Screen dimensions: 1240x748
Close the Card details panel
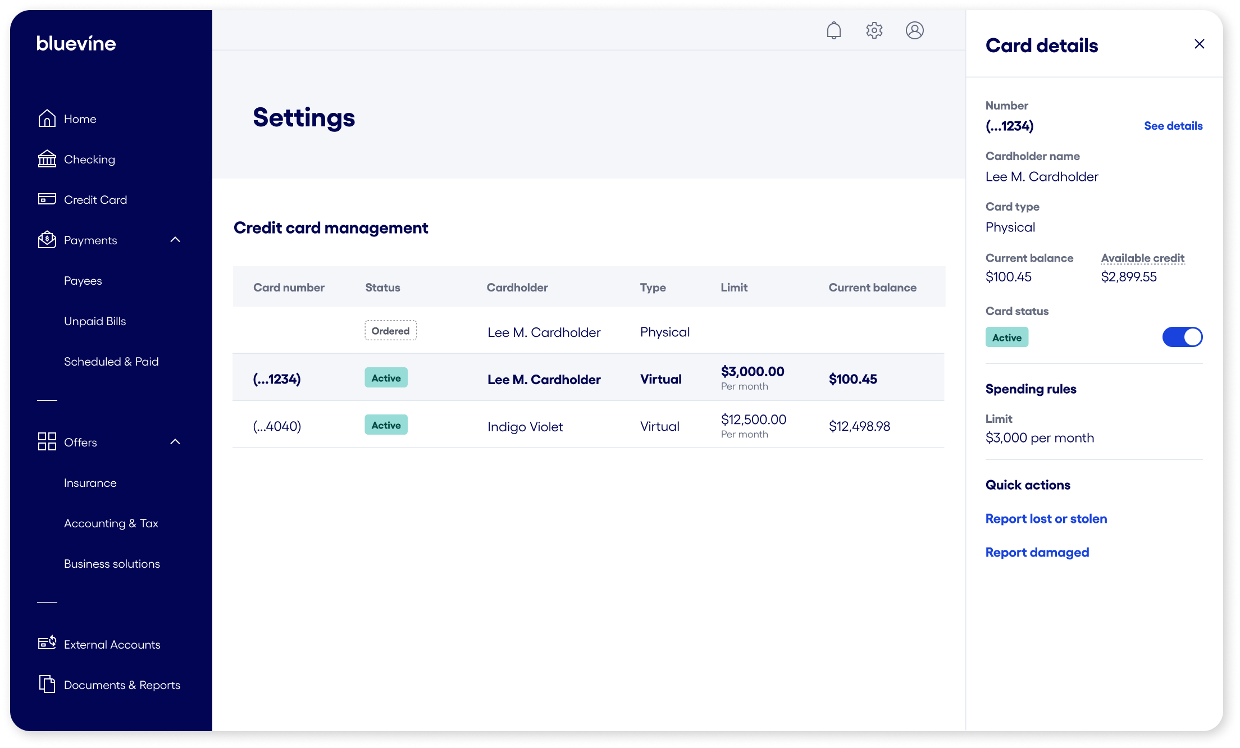click(x=1200, y=44)
